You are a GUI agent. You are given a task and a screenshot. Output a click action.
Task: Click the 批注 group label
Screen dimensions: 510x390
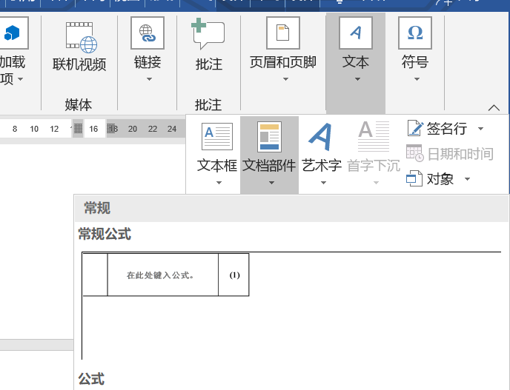(x=208, y=105)
